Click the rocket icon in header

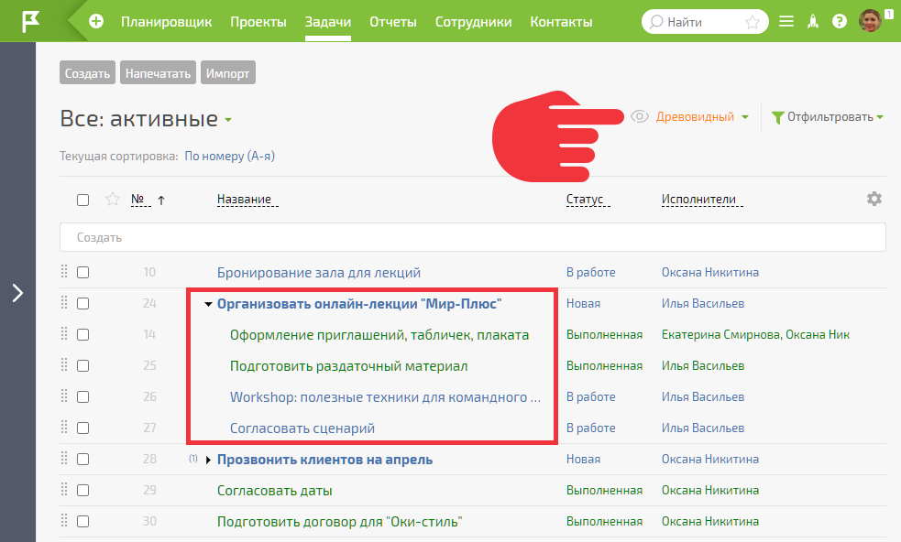[x=812, y=21]
